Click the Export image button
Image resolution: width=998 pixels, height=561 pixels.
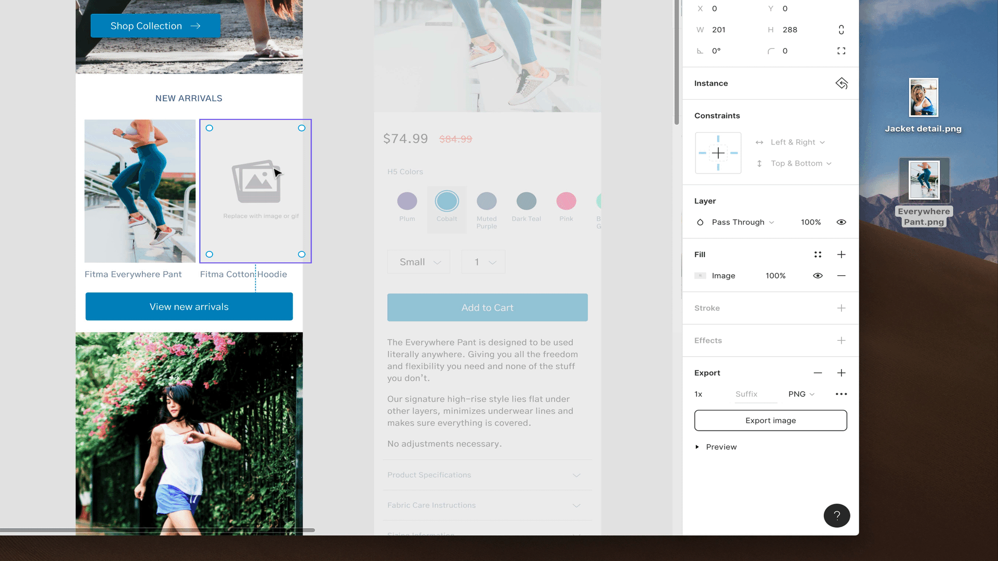pyautogui.click(x=770, y=421)
